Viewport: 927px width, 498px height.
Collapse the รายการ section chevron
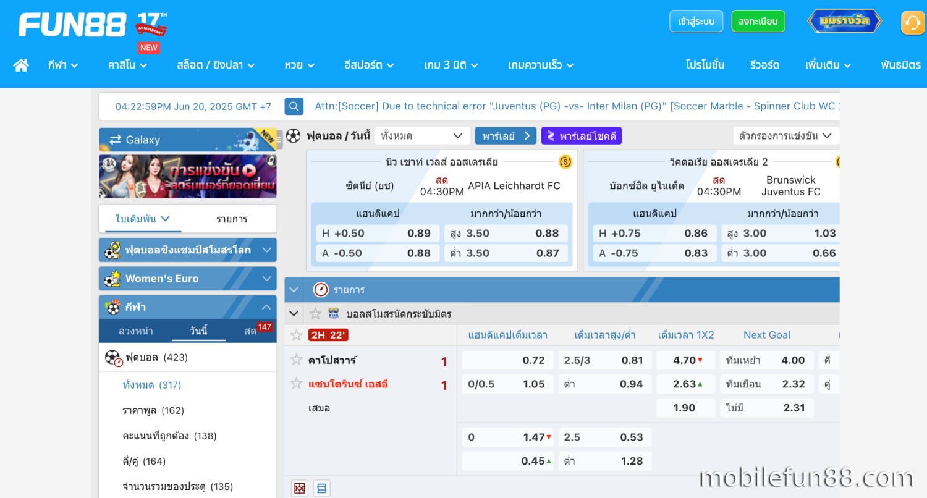[x=294, y=289]
